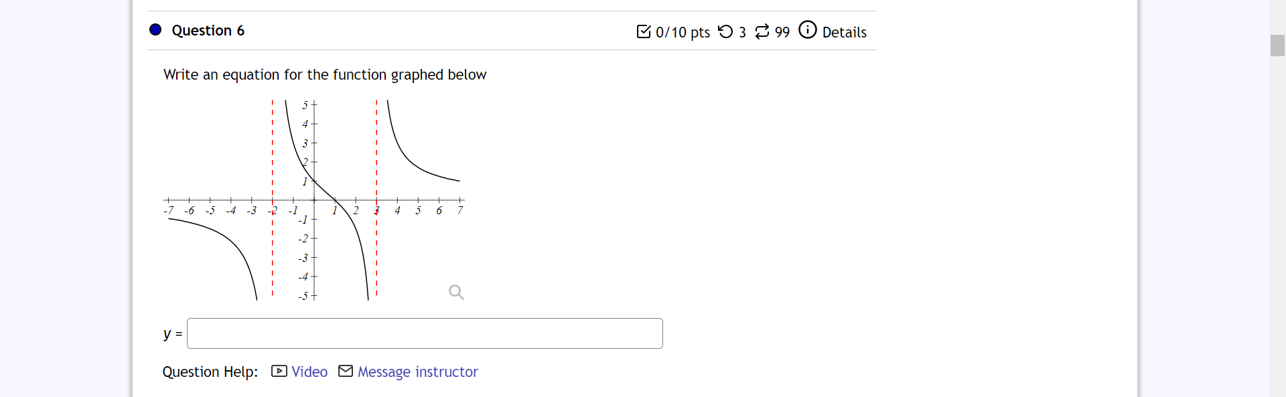This screenshot has height=397, width=1286.
Task: Click the Message instructor link
Action: point(418,372)
